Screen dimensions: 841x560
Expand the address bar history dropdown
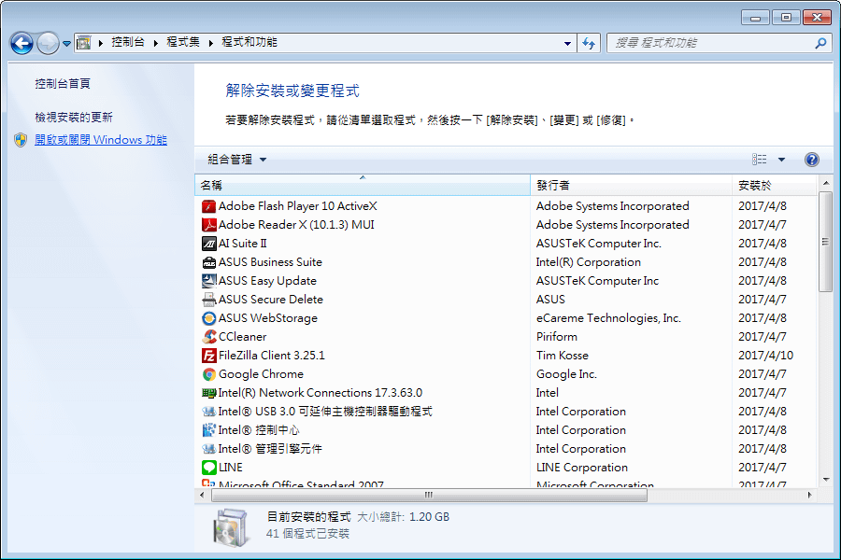[567, 44]
